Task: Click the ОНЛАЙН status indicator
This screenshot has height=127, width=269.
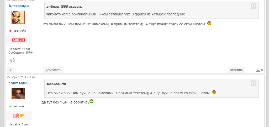Action: point(17,107)
